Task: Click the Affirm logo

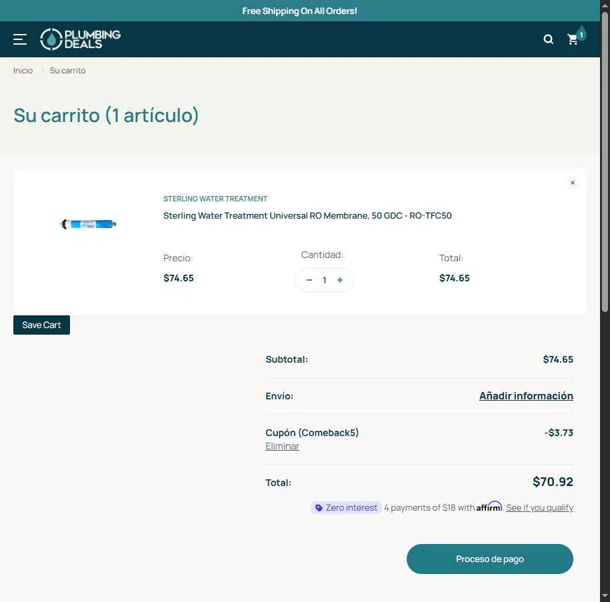Action: (489, 507)
